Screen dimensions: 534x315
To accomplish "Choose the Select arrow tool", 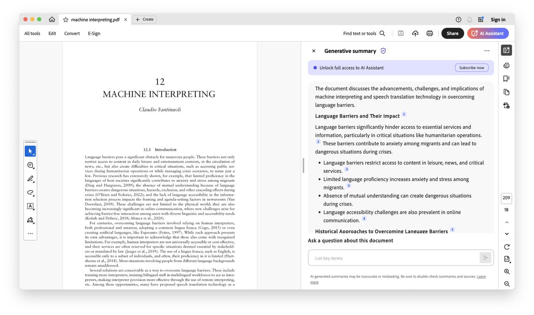I will [x=30, y=151].
